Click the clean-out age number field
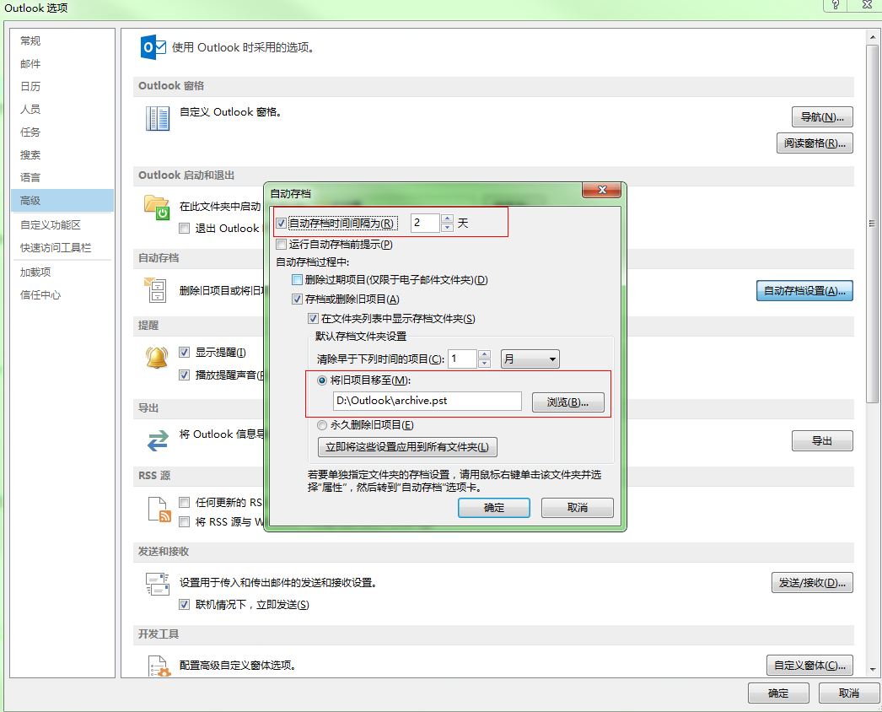Image resolution: width=882 pixels, height=712 pixels. click(x=463, y=359)
